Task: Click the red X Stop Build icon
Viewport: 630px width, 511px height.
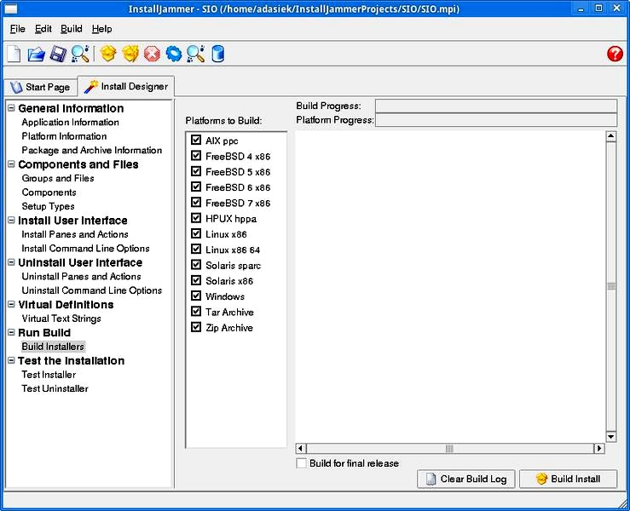Action: [152, 54]
